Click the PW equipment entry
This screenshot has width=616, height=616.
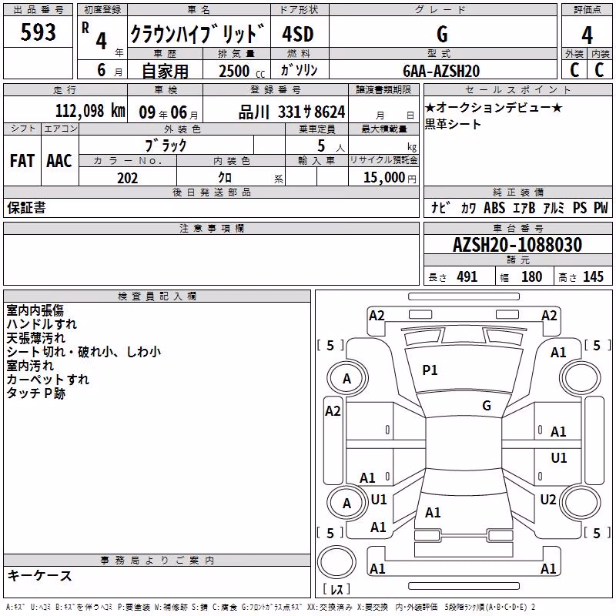601,207
